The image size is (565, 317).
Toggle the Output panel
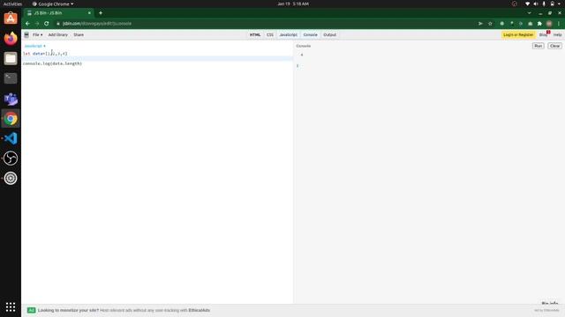pyautogui.click(x=329, y=35)
